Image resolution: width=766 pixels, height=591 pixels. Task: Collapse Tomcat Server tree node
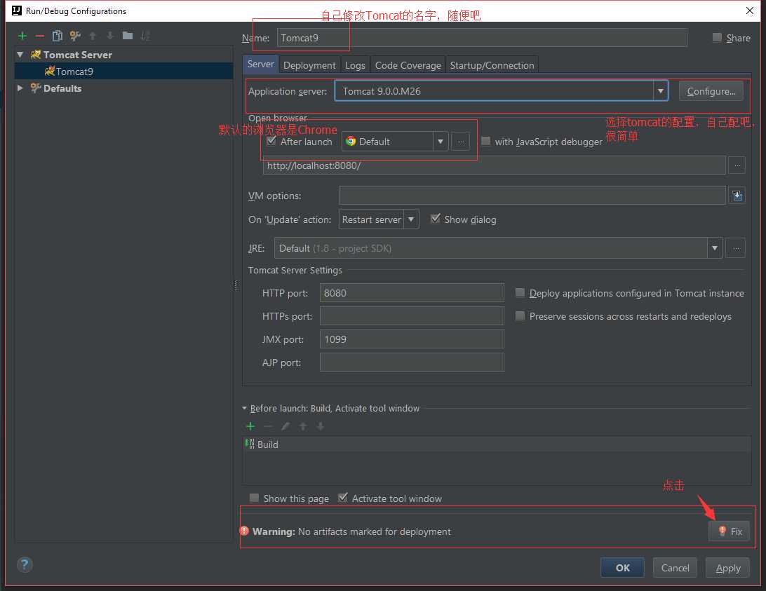[x=20, y=55]
